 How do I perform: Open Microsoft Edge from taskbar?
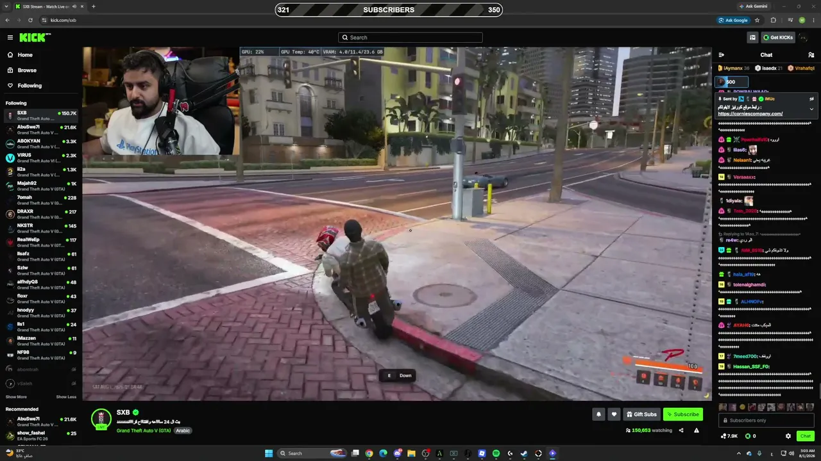click(383, 453)
